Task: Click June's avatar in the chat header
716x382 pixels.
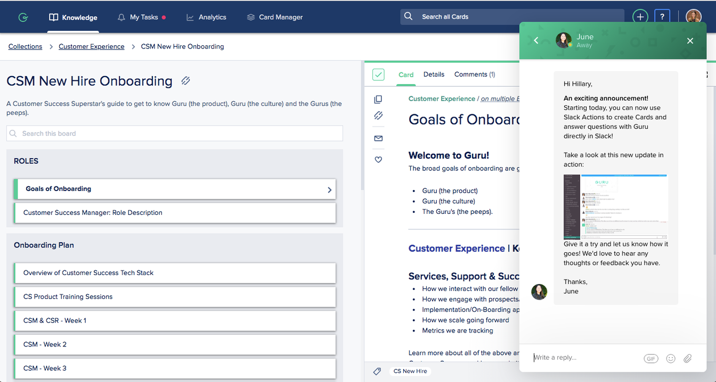Action: (x=564, y=40)
